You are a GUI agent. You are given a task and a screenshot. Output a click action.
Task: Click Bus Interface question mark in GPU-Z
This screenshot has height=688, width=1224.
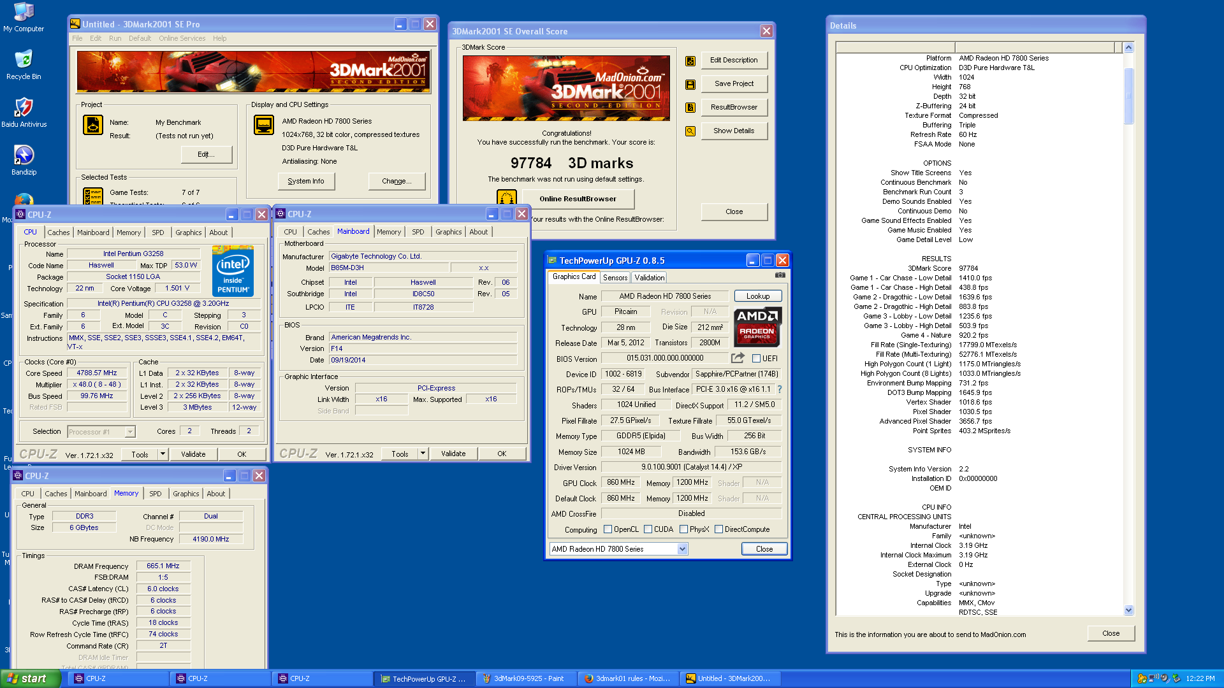(x=779, y=389)
